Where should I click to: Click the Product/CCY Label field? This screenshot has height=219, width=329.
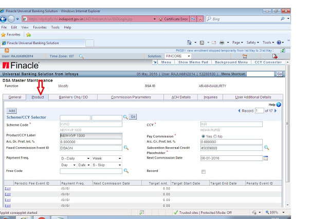point(91,136)
